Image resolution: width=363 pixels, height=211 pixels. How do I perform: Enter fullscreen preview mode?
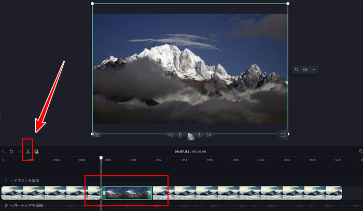coord(283,135)
